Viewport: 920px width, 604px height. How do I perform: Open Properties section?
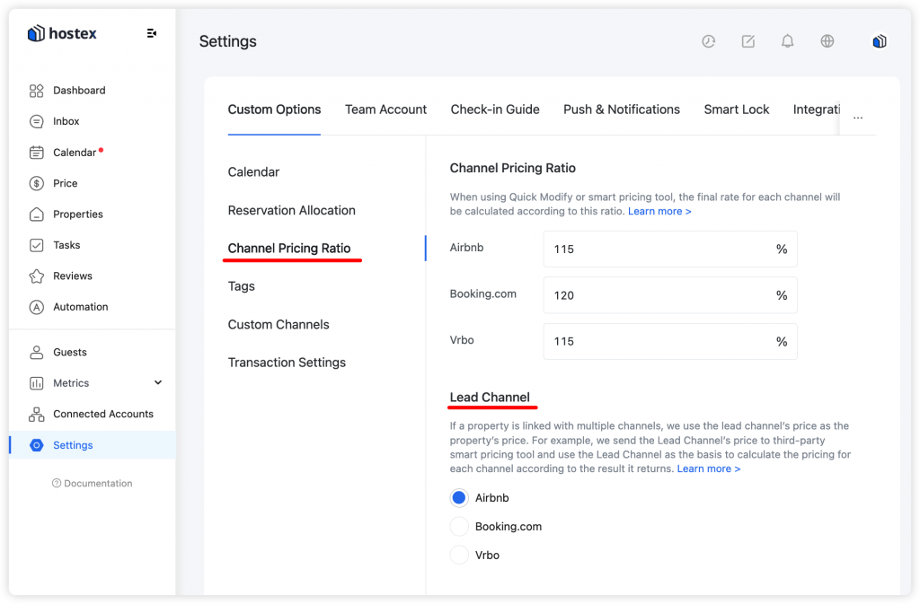77,214
